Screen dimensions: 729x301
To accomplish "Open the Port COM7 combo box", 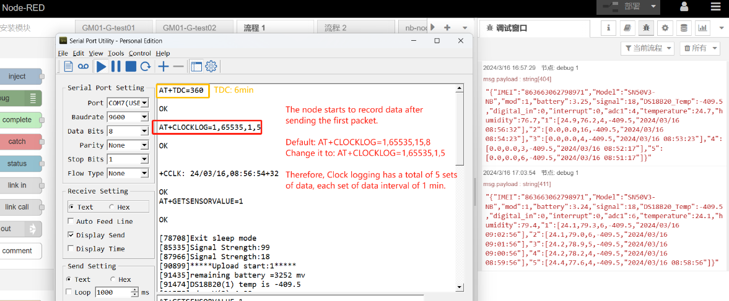I will [128, 103].
